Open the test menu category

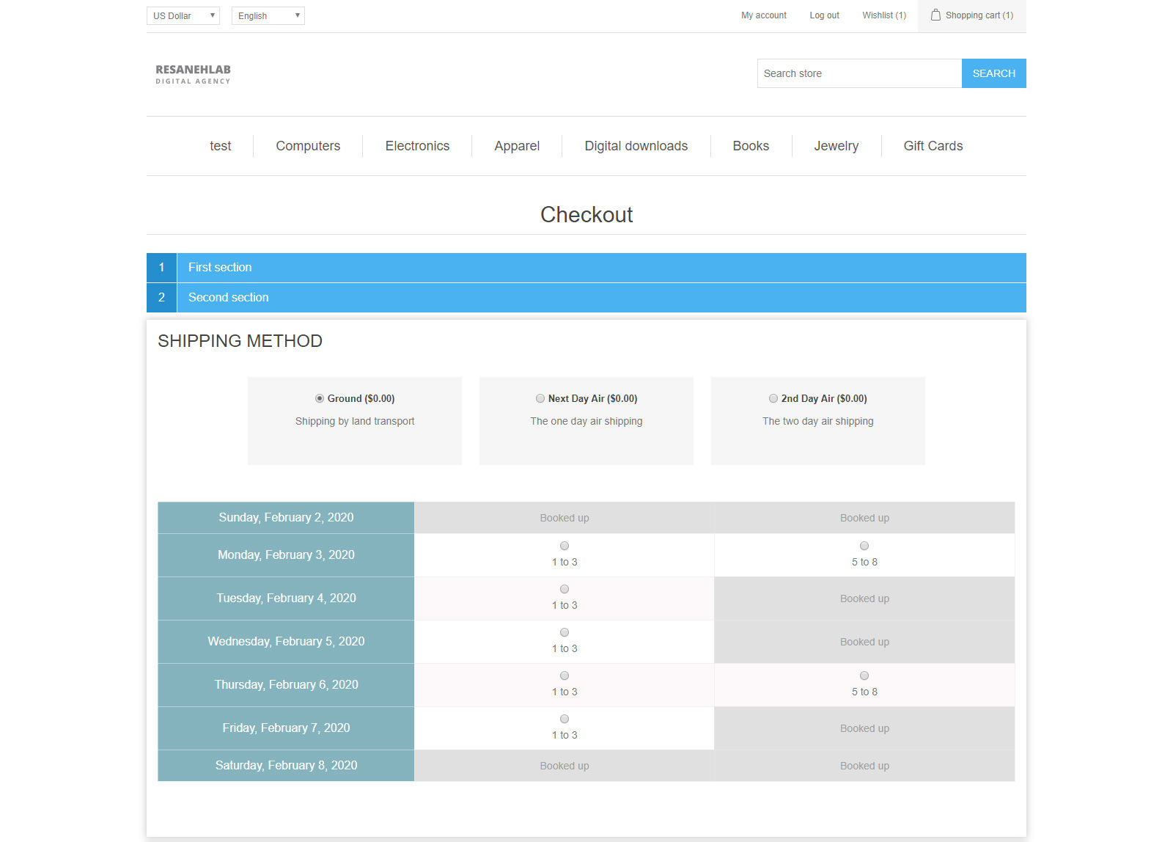coord(220,146)
